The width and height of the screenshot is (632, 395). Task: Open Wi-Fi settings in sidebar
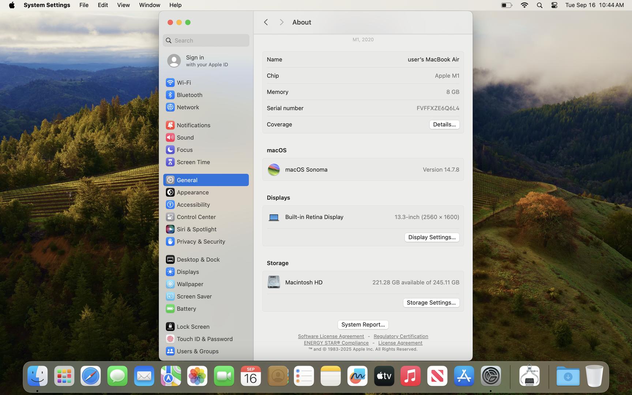coord(206,83)
